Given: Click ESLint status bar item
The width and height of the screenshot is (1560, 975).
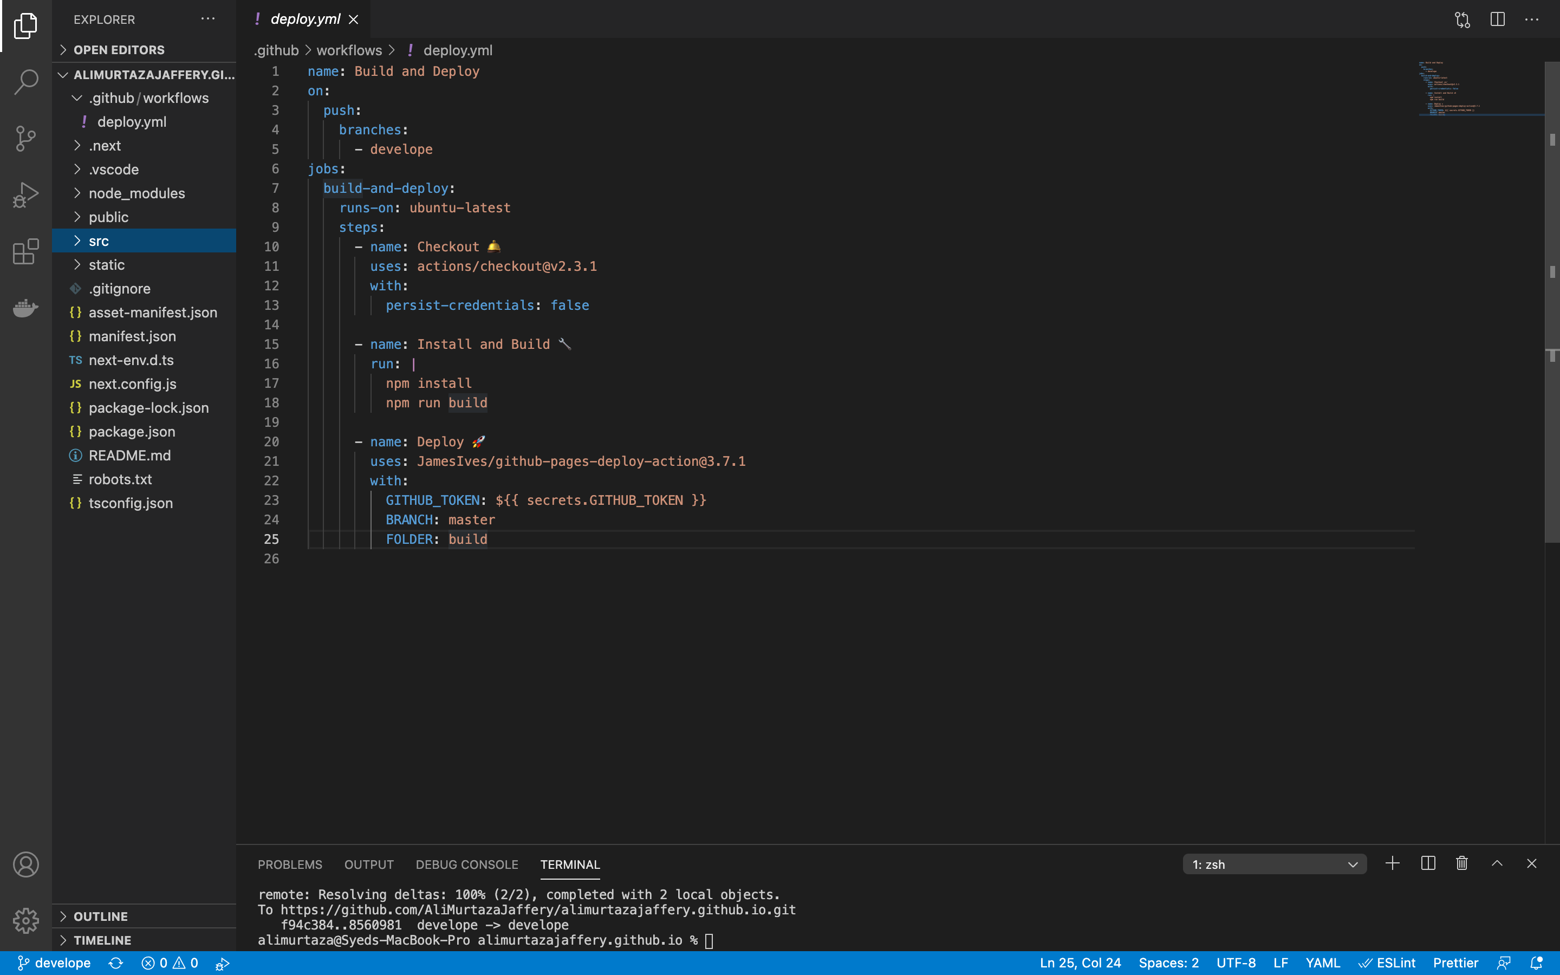Looking at the screenshot, I should [1387, 963].
